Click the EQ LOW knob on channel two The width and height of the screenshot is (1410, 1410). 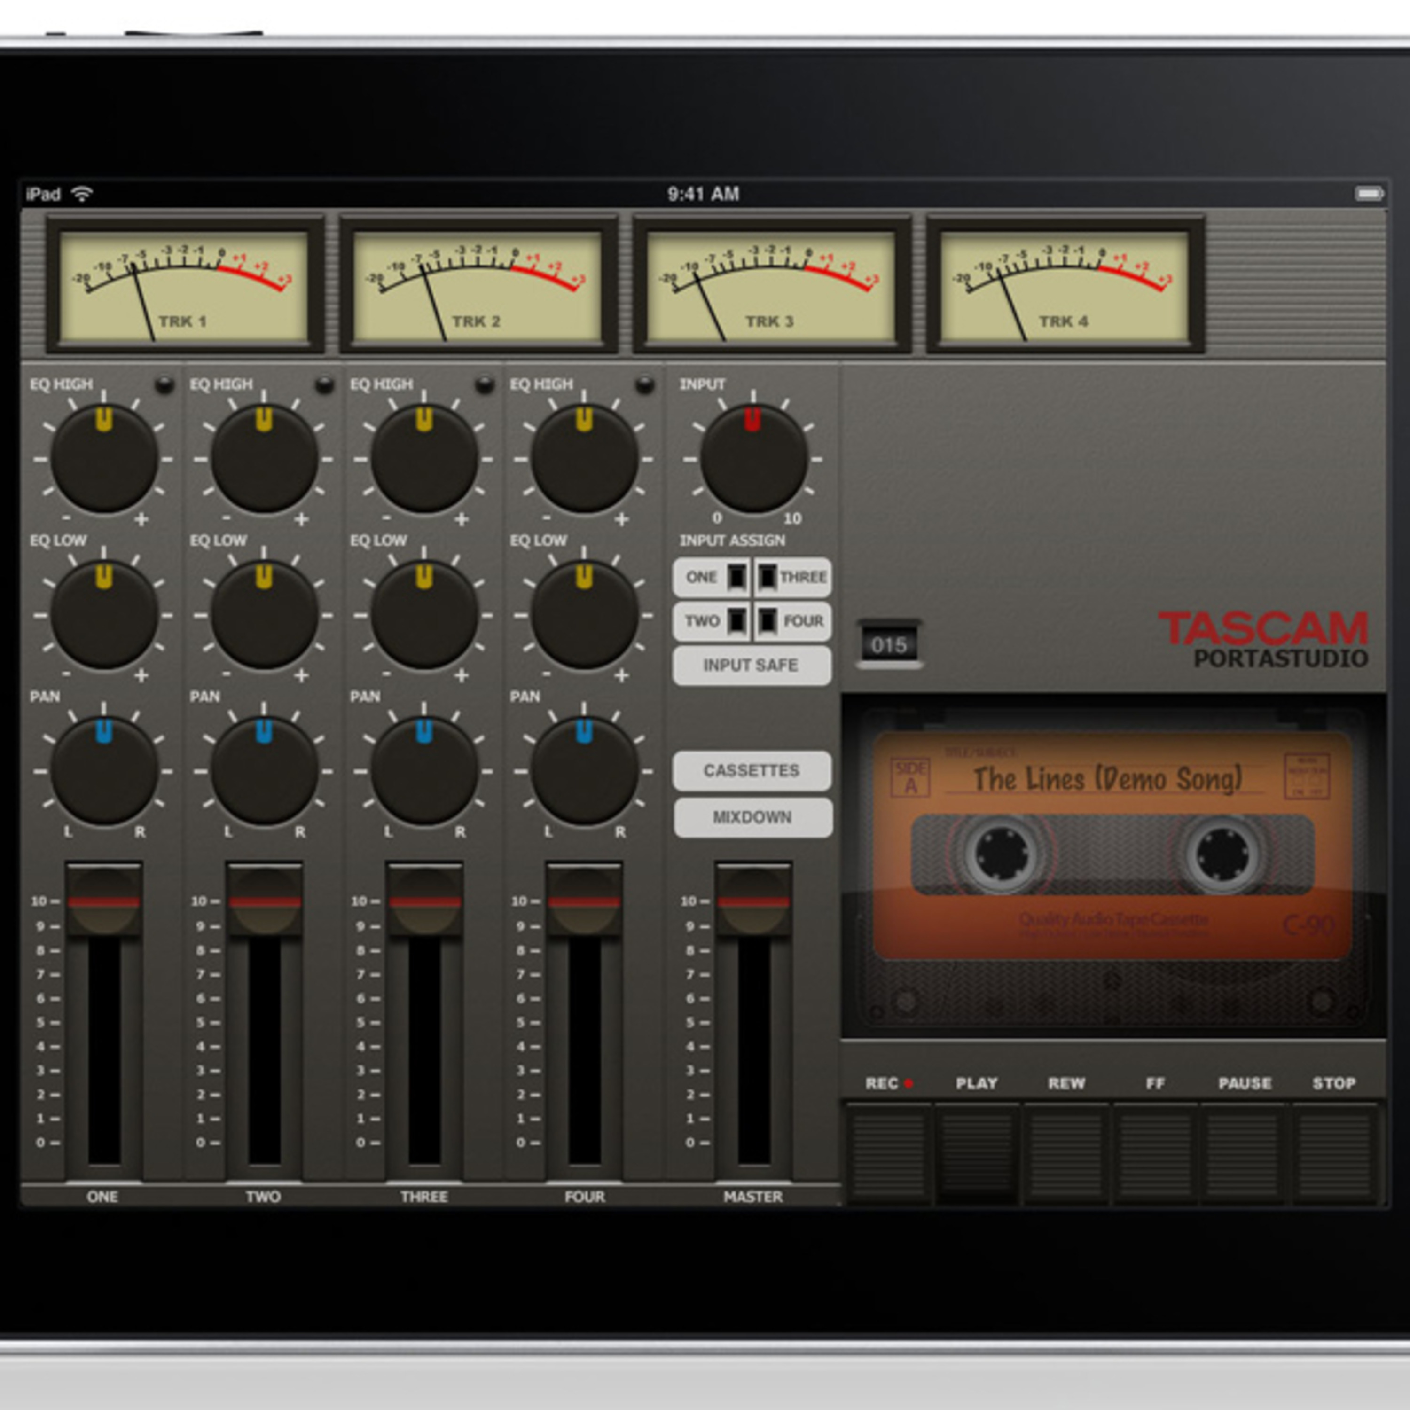(264, 614)
